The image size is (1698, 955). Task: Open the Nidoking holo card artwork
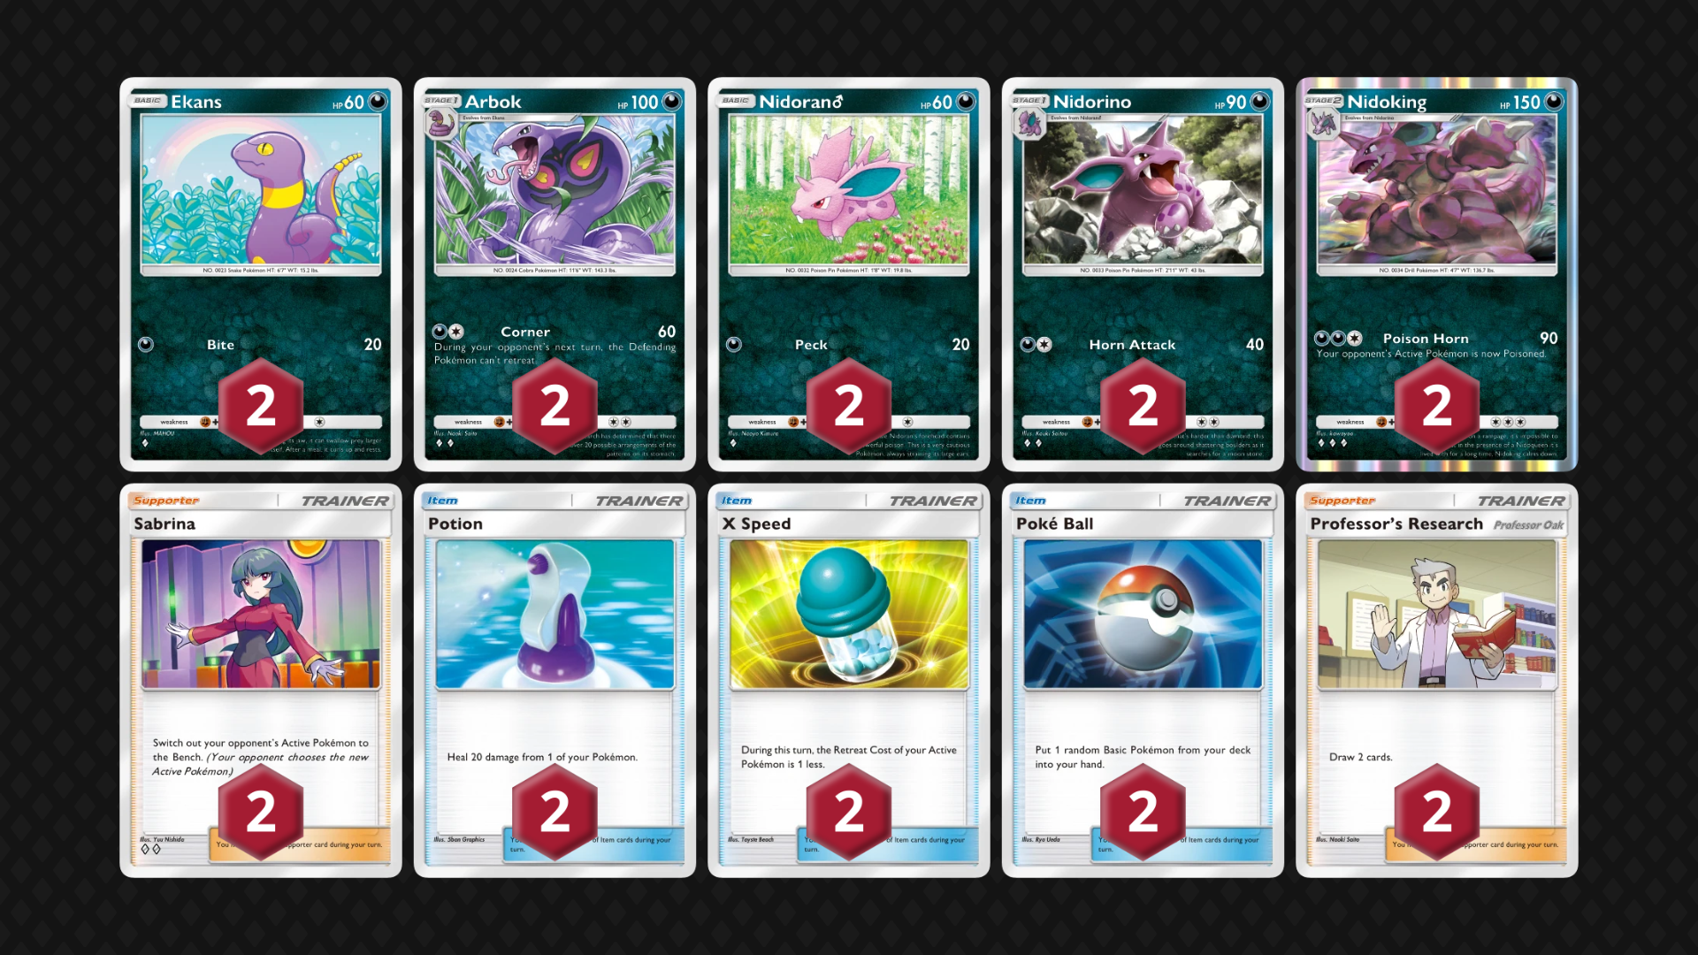[x=1437, y=189]
